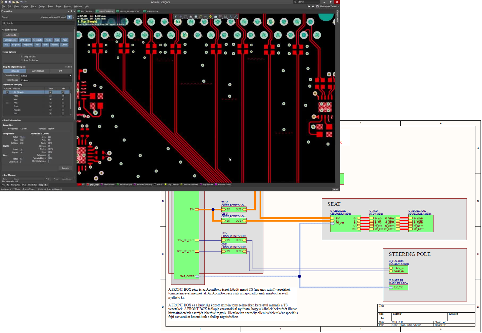Open the Snap Distance dropdown
Viewport: 482px width, 333px height.
tap(70, 76)
